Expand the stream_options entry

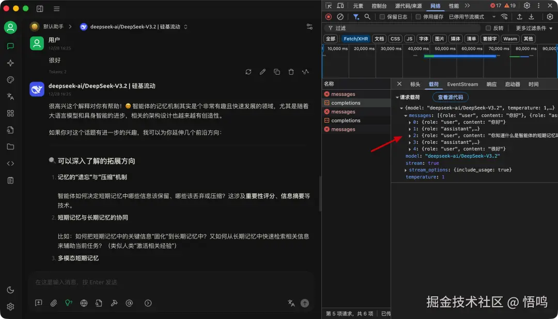tap(406, 170)
